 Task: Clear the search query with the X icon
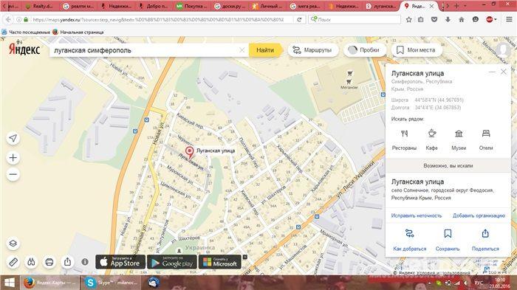tap(242, 50)
